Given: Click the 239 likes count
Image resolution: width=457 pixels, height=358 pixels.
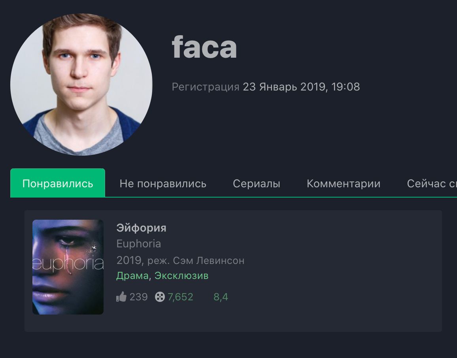Looking at the screenshot, I should click(x=138, y=297).
